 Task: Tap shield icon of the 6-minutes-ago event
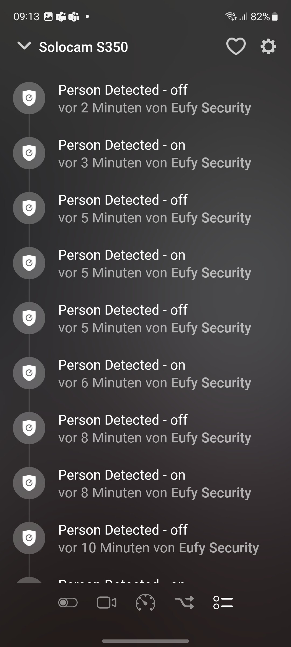click(x=29, y=373)
